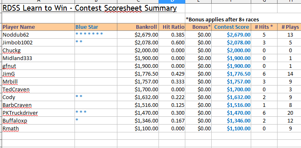Select the # Plays value 14
The height and width of the screenshot is (148, 301).
289,74
